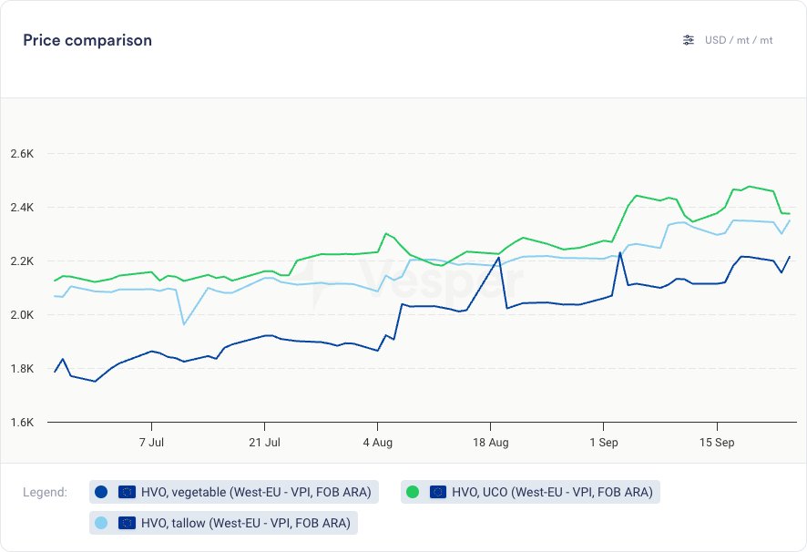Screen dimensions: 807x552
Task: Click the green dot for HVO UCO
Action: coord(413,492)
